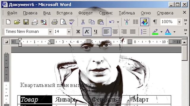
Task: Paste from clipboard icon
Action: pos(101,22)
